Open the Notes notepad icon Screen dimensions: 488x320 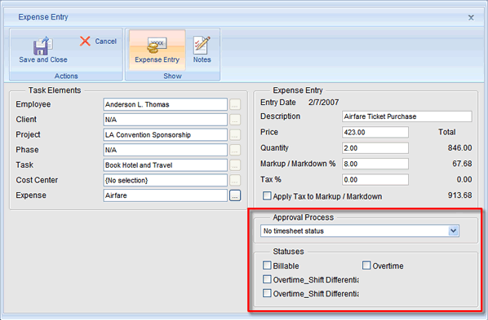pyautogui.click(x=202, y=45)
